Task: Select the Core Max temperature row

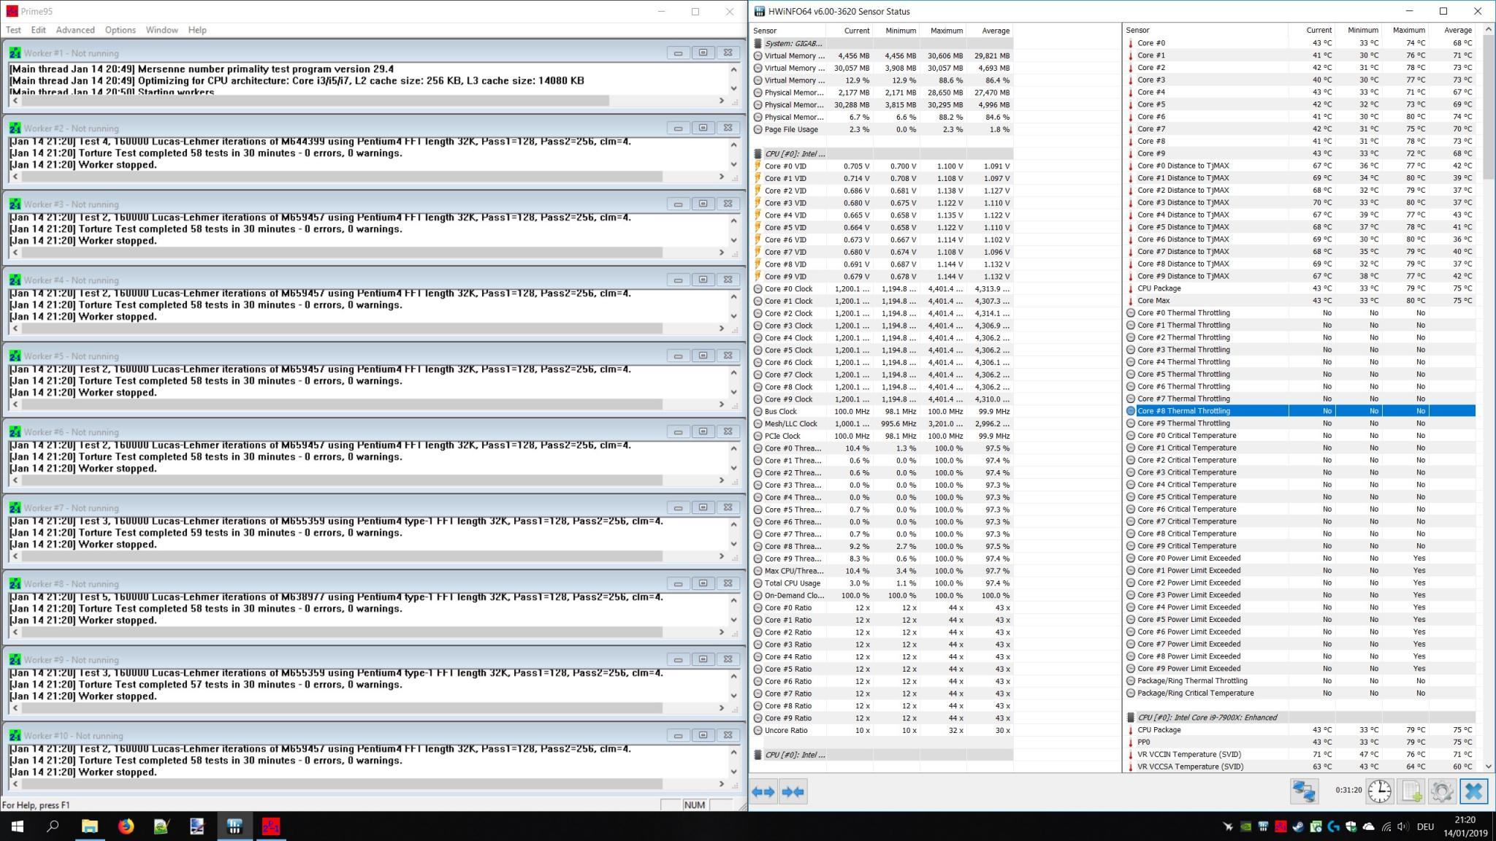Action: coord(1300,300)
